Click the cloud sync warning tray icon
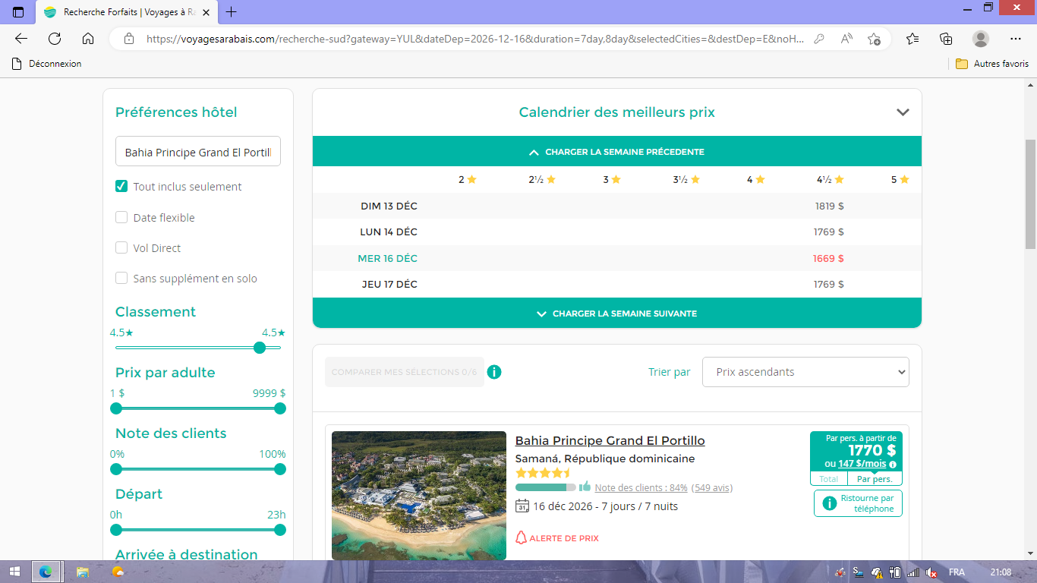This screenshot has width=1037, height=583. pos(877,572)
